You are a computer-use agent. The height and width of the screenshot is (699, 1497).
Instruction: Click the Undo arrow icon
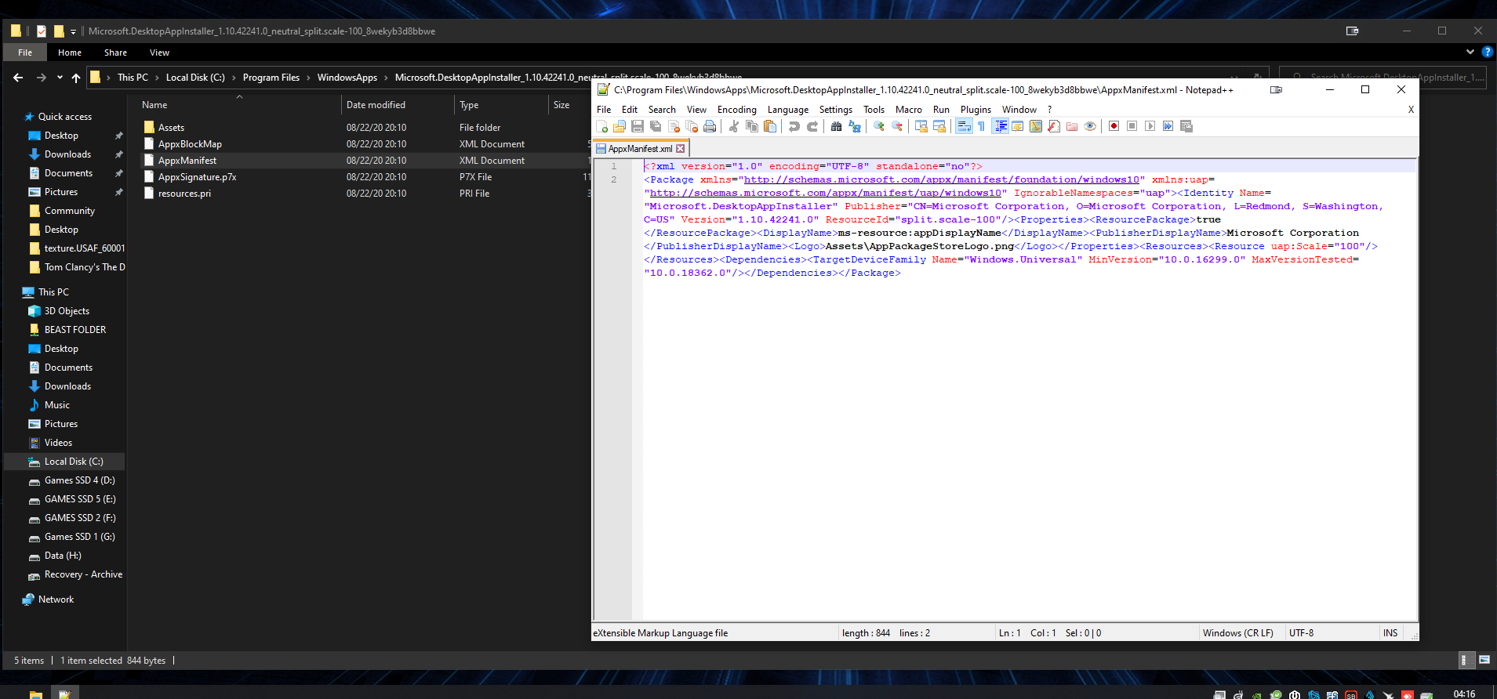pyautogui.click(x=794, y=126)
